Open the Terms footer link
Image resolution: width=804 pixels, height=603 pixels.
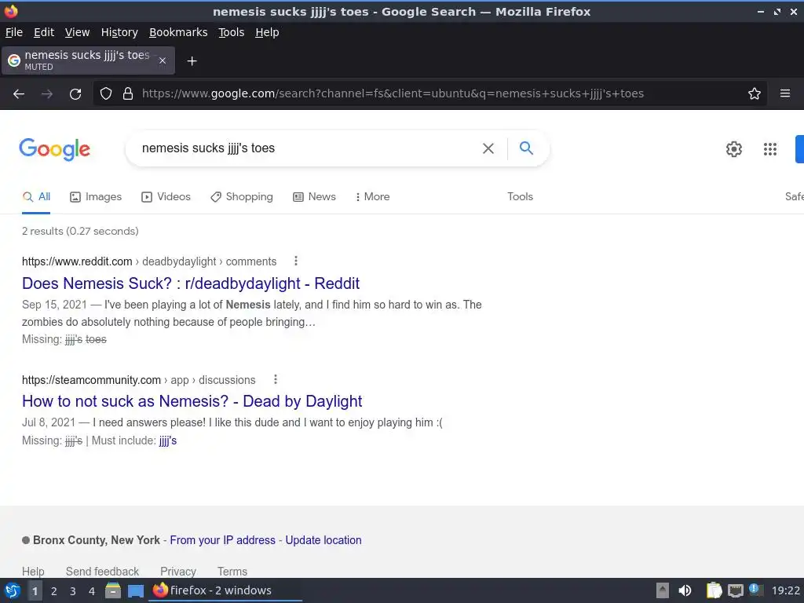(232, 572)
